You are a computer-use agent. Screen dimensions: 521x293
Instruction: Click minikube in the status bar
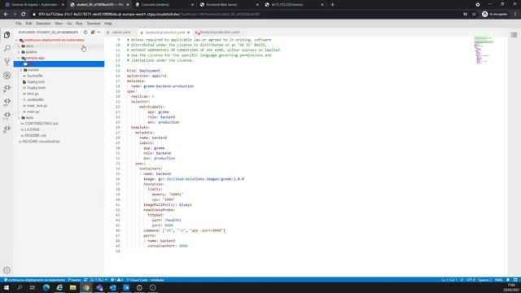coord(157,280)
